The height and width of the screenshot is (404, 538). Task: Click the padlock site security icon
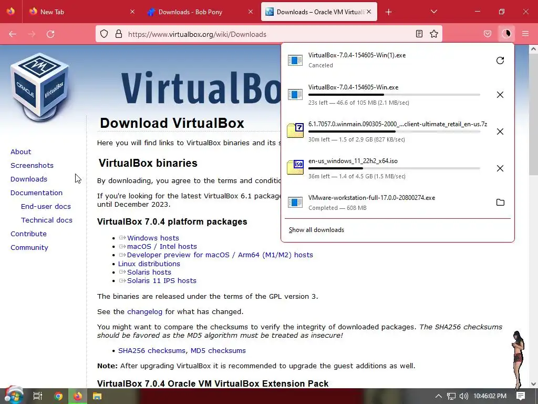point(119,34)
